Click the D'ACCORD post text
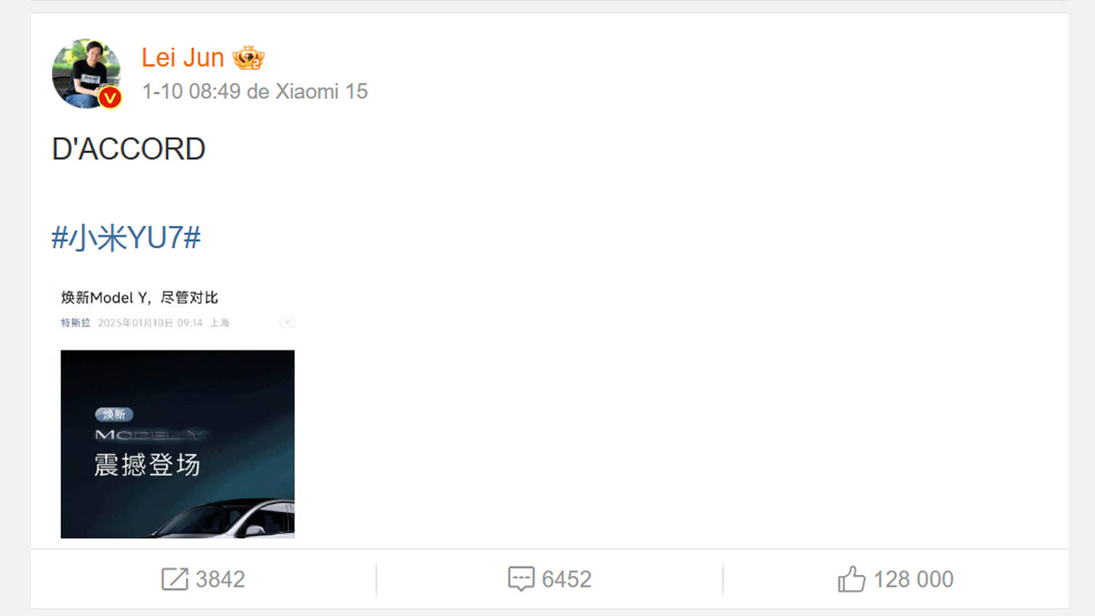The width and height of the screenshot is (1095, 616). click(128, 149)
